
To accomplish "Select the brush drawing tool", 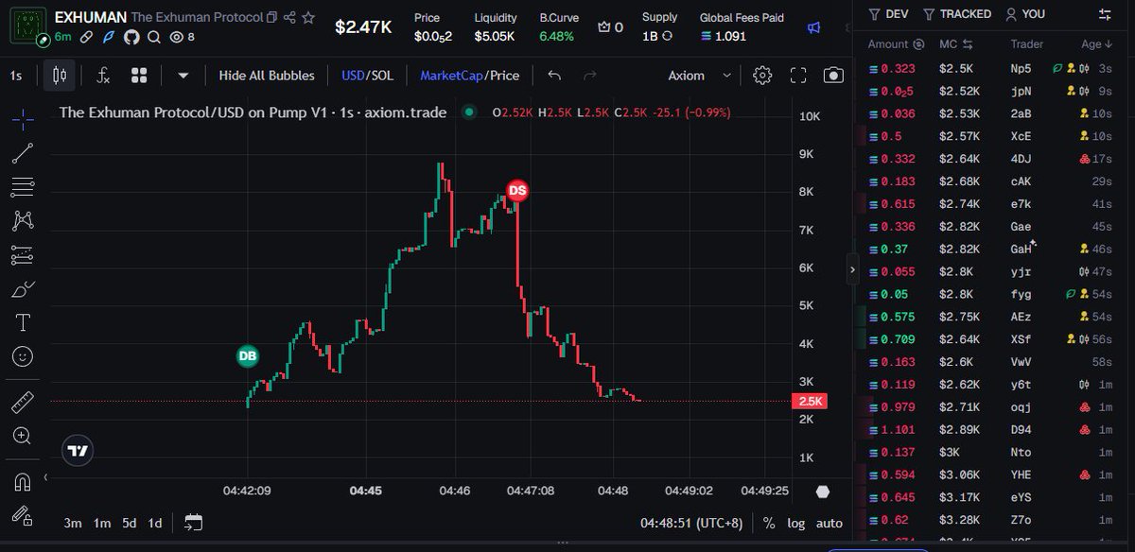I will [24, 288].
